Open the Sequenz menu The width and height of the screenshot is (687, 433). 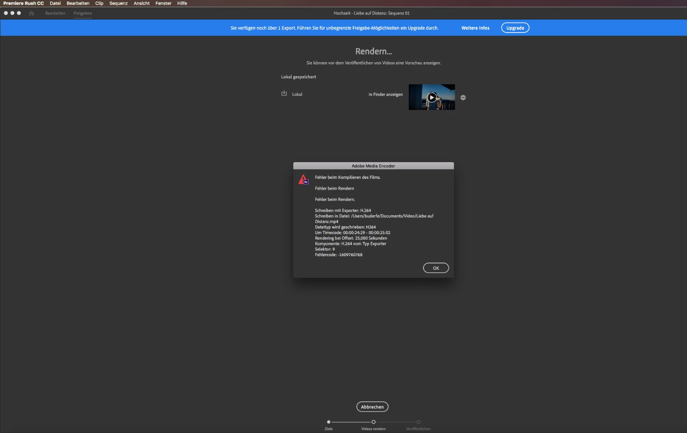[x=118, y=3]
